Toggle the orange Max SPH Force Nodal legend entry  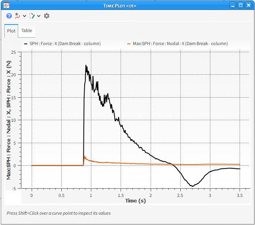coord(178,43)
